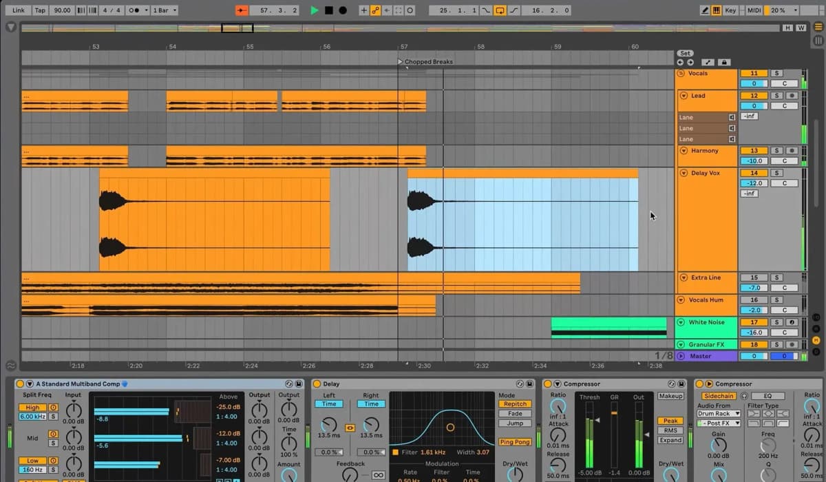Solo the White Noise track
Viewport: 826px width, 482px height.
point(777,322)
